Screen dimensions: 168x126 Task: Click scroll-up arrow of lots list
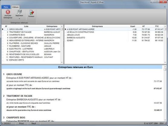62,26
